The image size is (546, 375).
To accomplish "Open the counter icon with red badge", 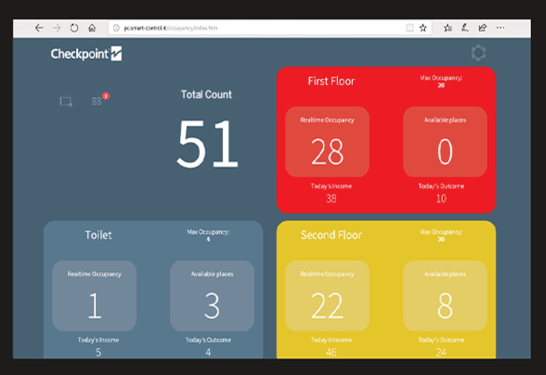I will [97, 101].
